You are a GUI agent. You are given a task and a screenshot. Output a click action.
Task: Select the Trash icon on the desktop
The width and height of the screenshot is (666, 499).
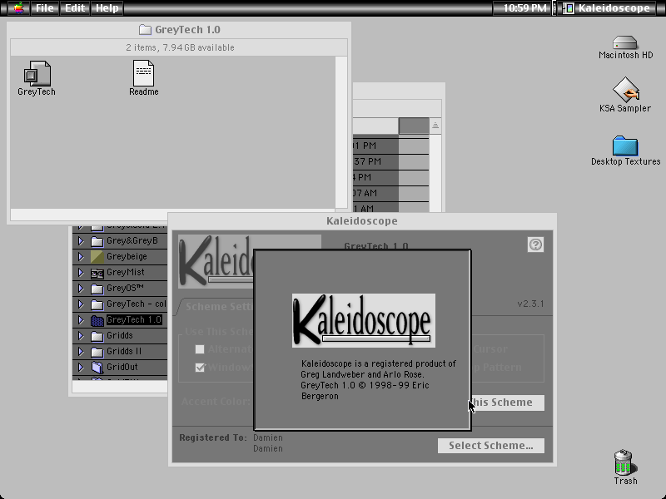click(x=625, y=462)
